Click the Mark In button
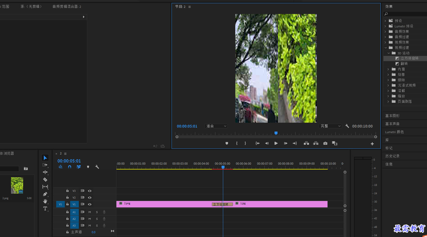Viewport: 427px width, 237px height. tap(237, 143)
